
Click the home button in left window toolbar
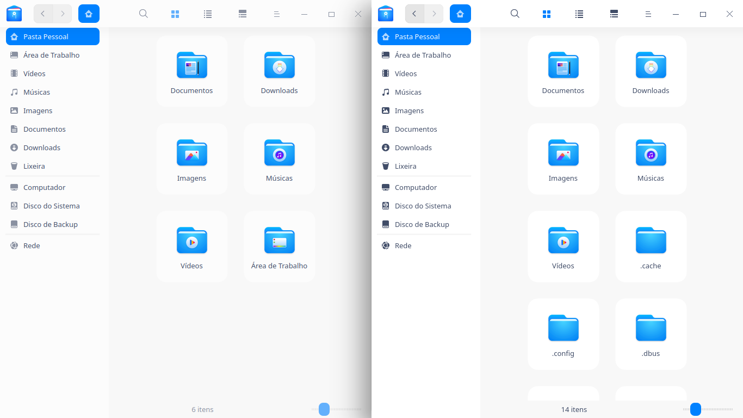(89, 14)
